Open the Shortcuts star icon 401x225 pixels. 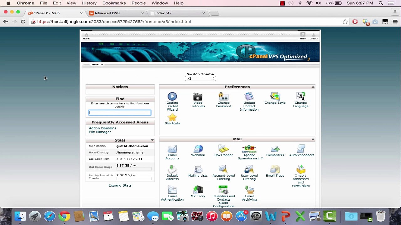coord(172,117)
